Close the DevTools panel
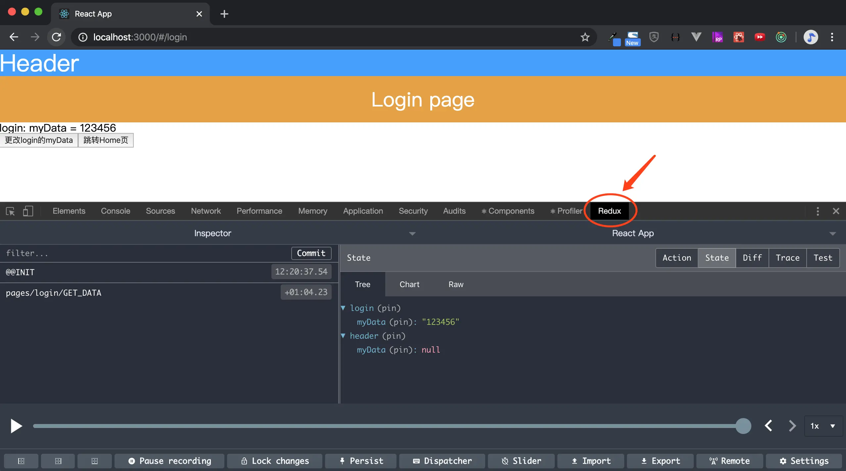 836,211
